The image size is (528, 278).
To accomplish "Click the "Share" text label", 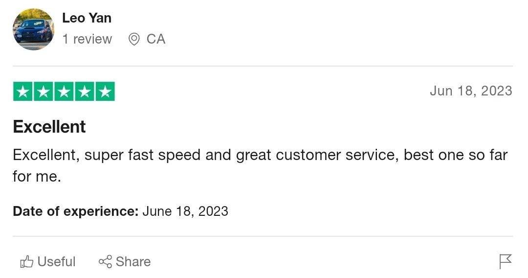I will point(133,262).
